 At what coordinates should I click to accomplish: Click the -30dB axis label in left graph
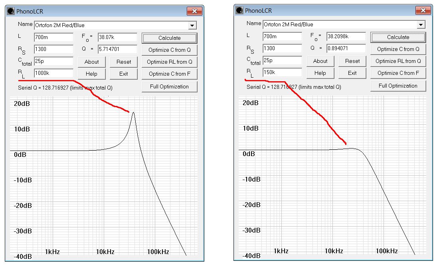point(23,231)
